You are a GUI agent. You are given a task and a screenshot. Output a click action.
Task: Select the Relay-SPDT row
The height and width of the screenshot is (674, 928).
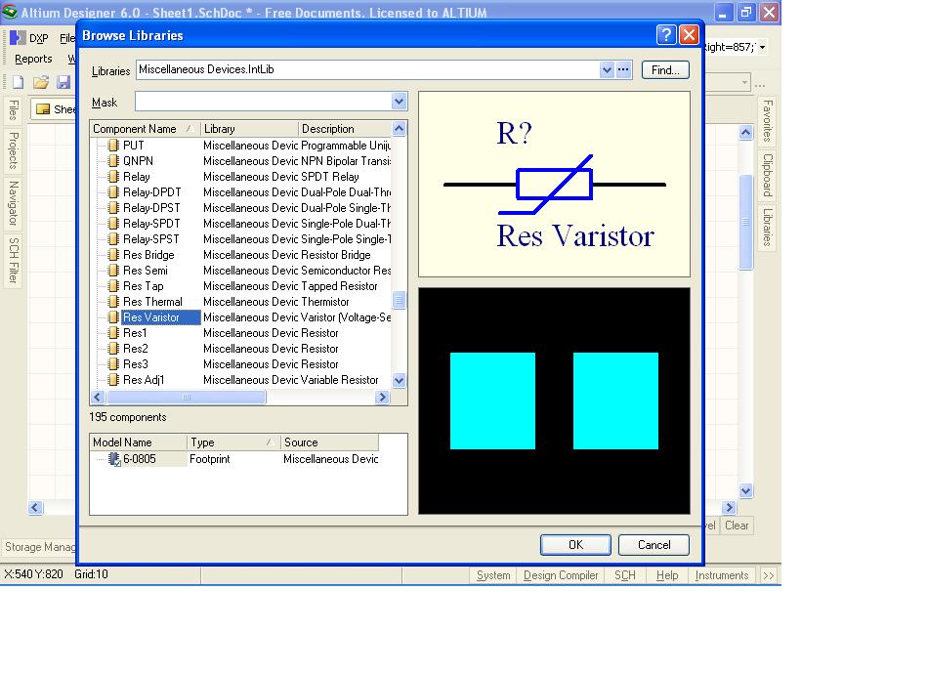coord(242,224)
